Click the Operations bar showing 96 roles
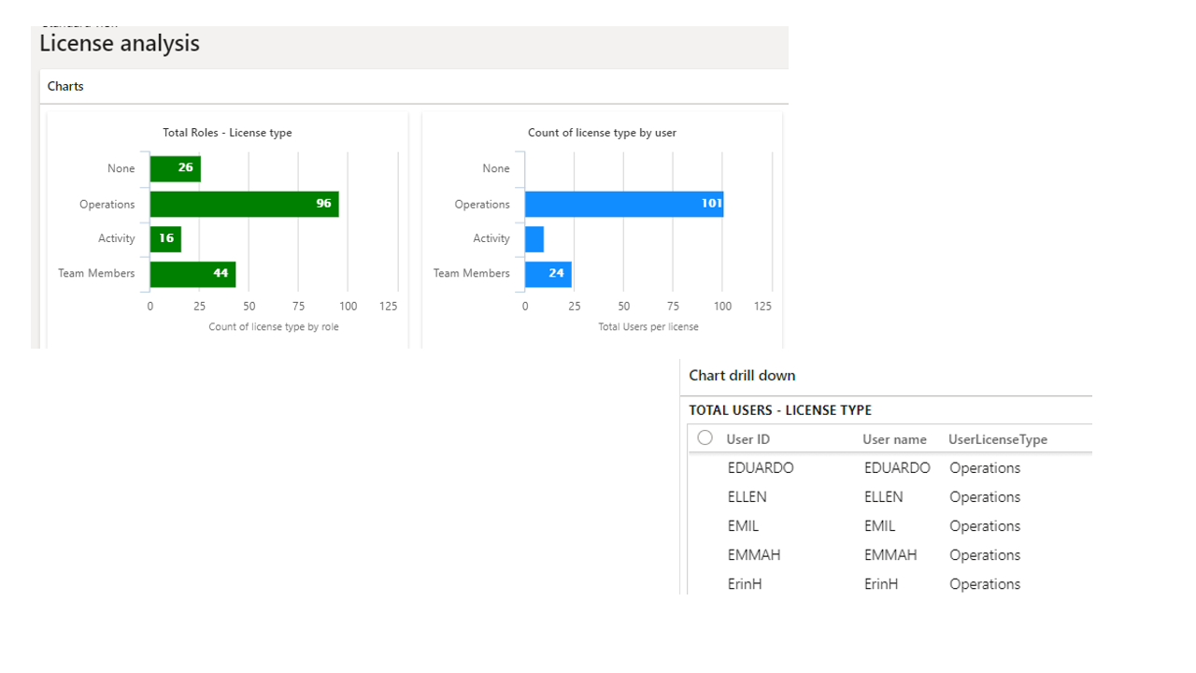Image resolution: width=1196 pixels, height=673 pixels. (x=244, y=204)
